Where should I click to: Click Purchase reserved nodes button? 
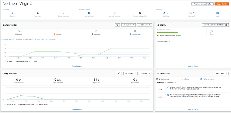coord(202,4)
